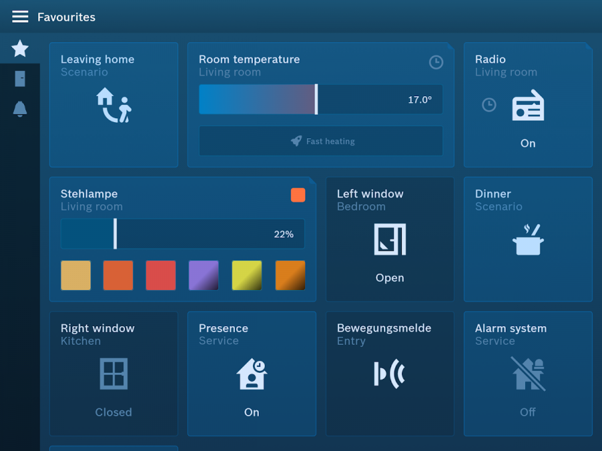Viewport: 602px width, 451px height.
Task: Toggle the Living room radio icon
Action: (x=528, y=106)
